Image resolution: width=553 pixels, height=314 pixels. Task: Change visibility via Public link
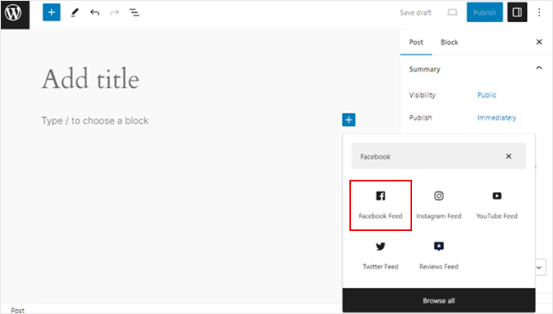487,95
